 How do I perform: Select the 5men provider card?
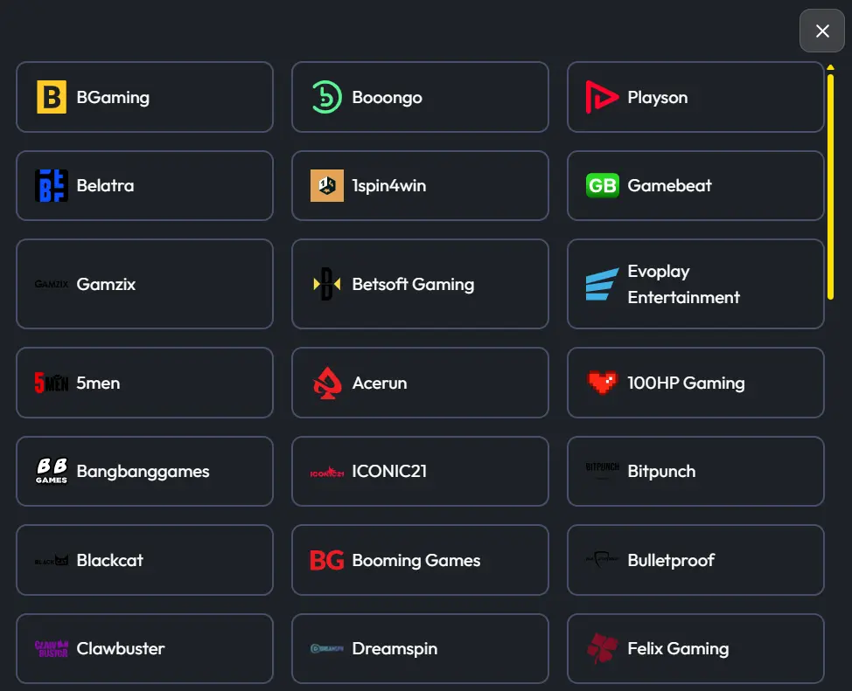[x=144, y=383]
